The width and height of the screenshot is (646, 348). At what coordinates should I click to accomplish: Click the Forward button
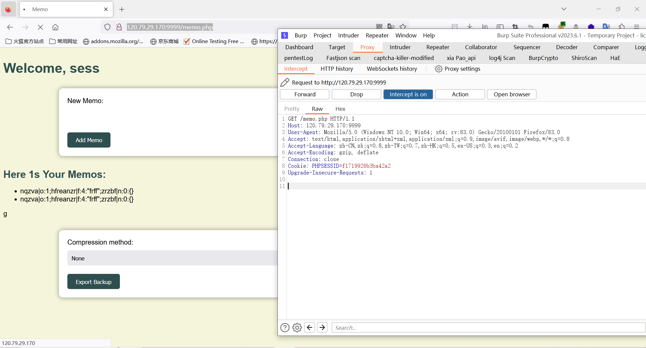pyautogui.click(x=305, y=94)
